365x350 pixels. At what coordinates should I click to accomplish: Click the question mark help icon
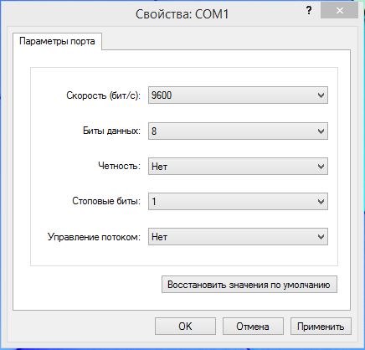click(x=309, y=11)
